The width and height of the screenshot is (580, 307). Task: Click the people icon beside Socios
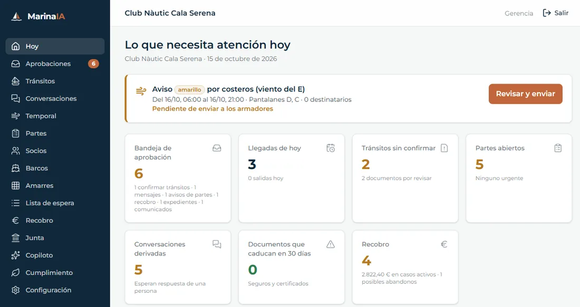pyautogui.click(x=15, y=151)
